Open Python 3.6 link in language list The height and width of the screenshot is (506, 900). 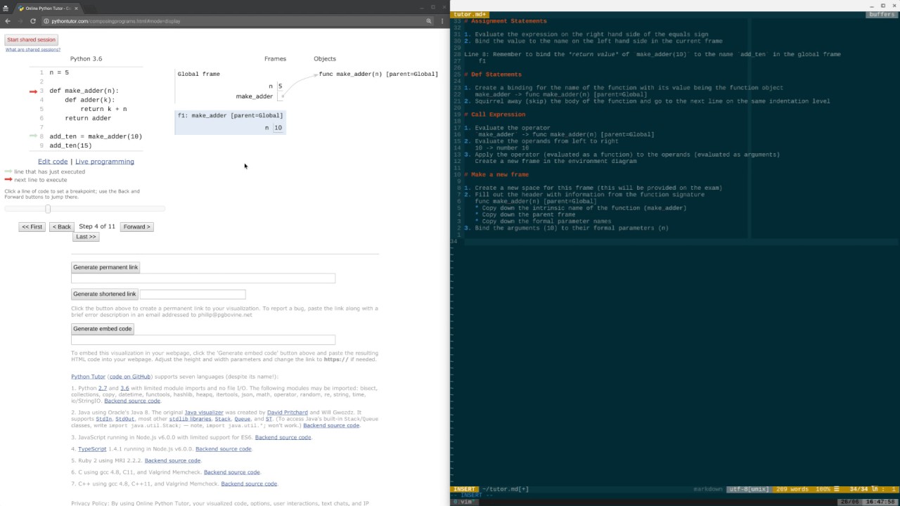point(124,388)
